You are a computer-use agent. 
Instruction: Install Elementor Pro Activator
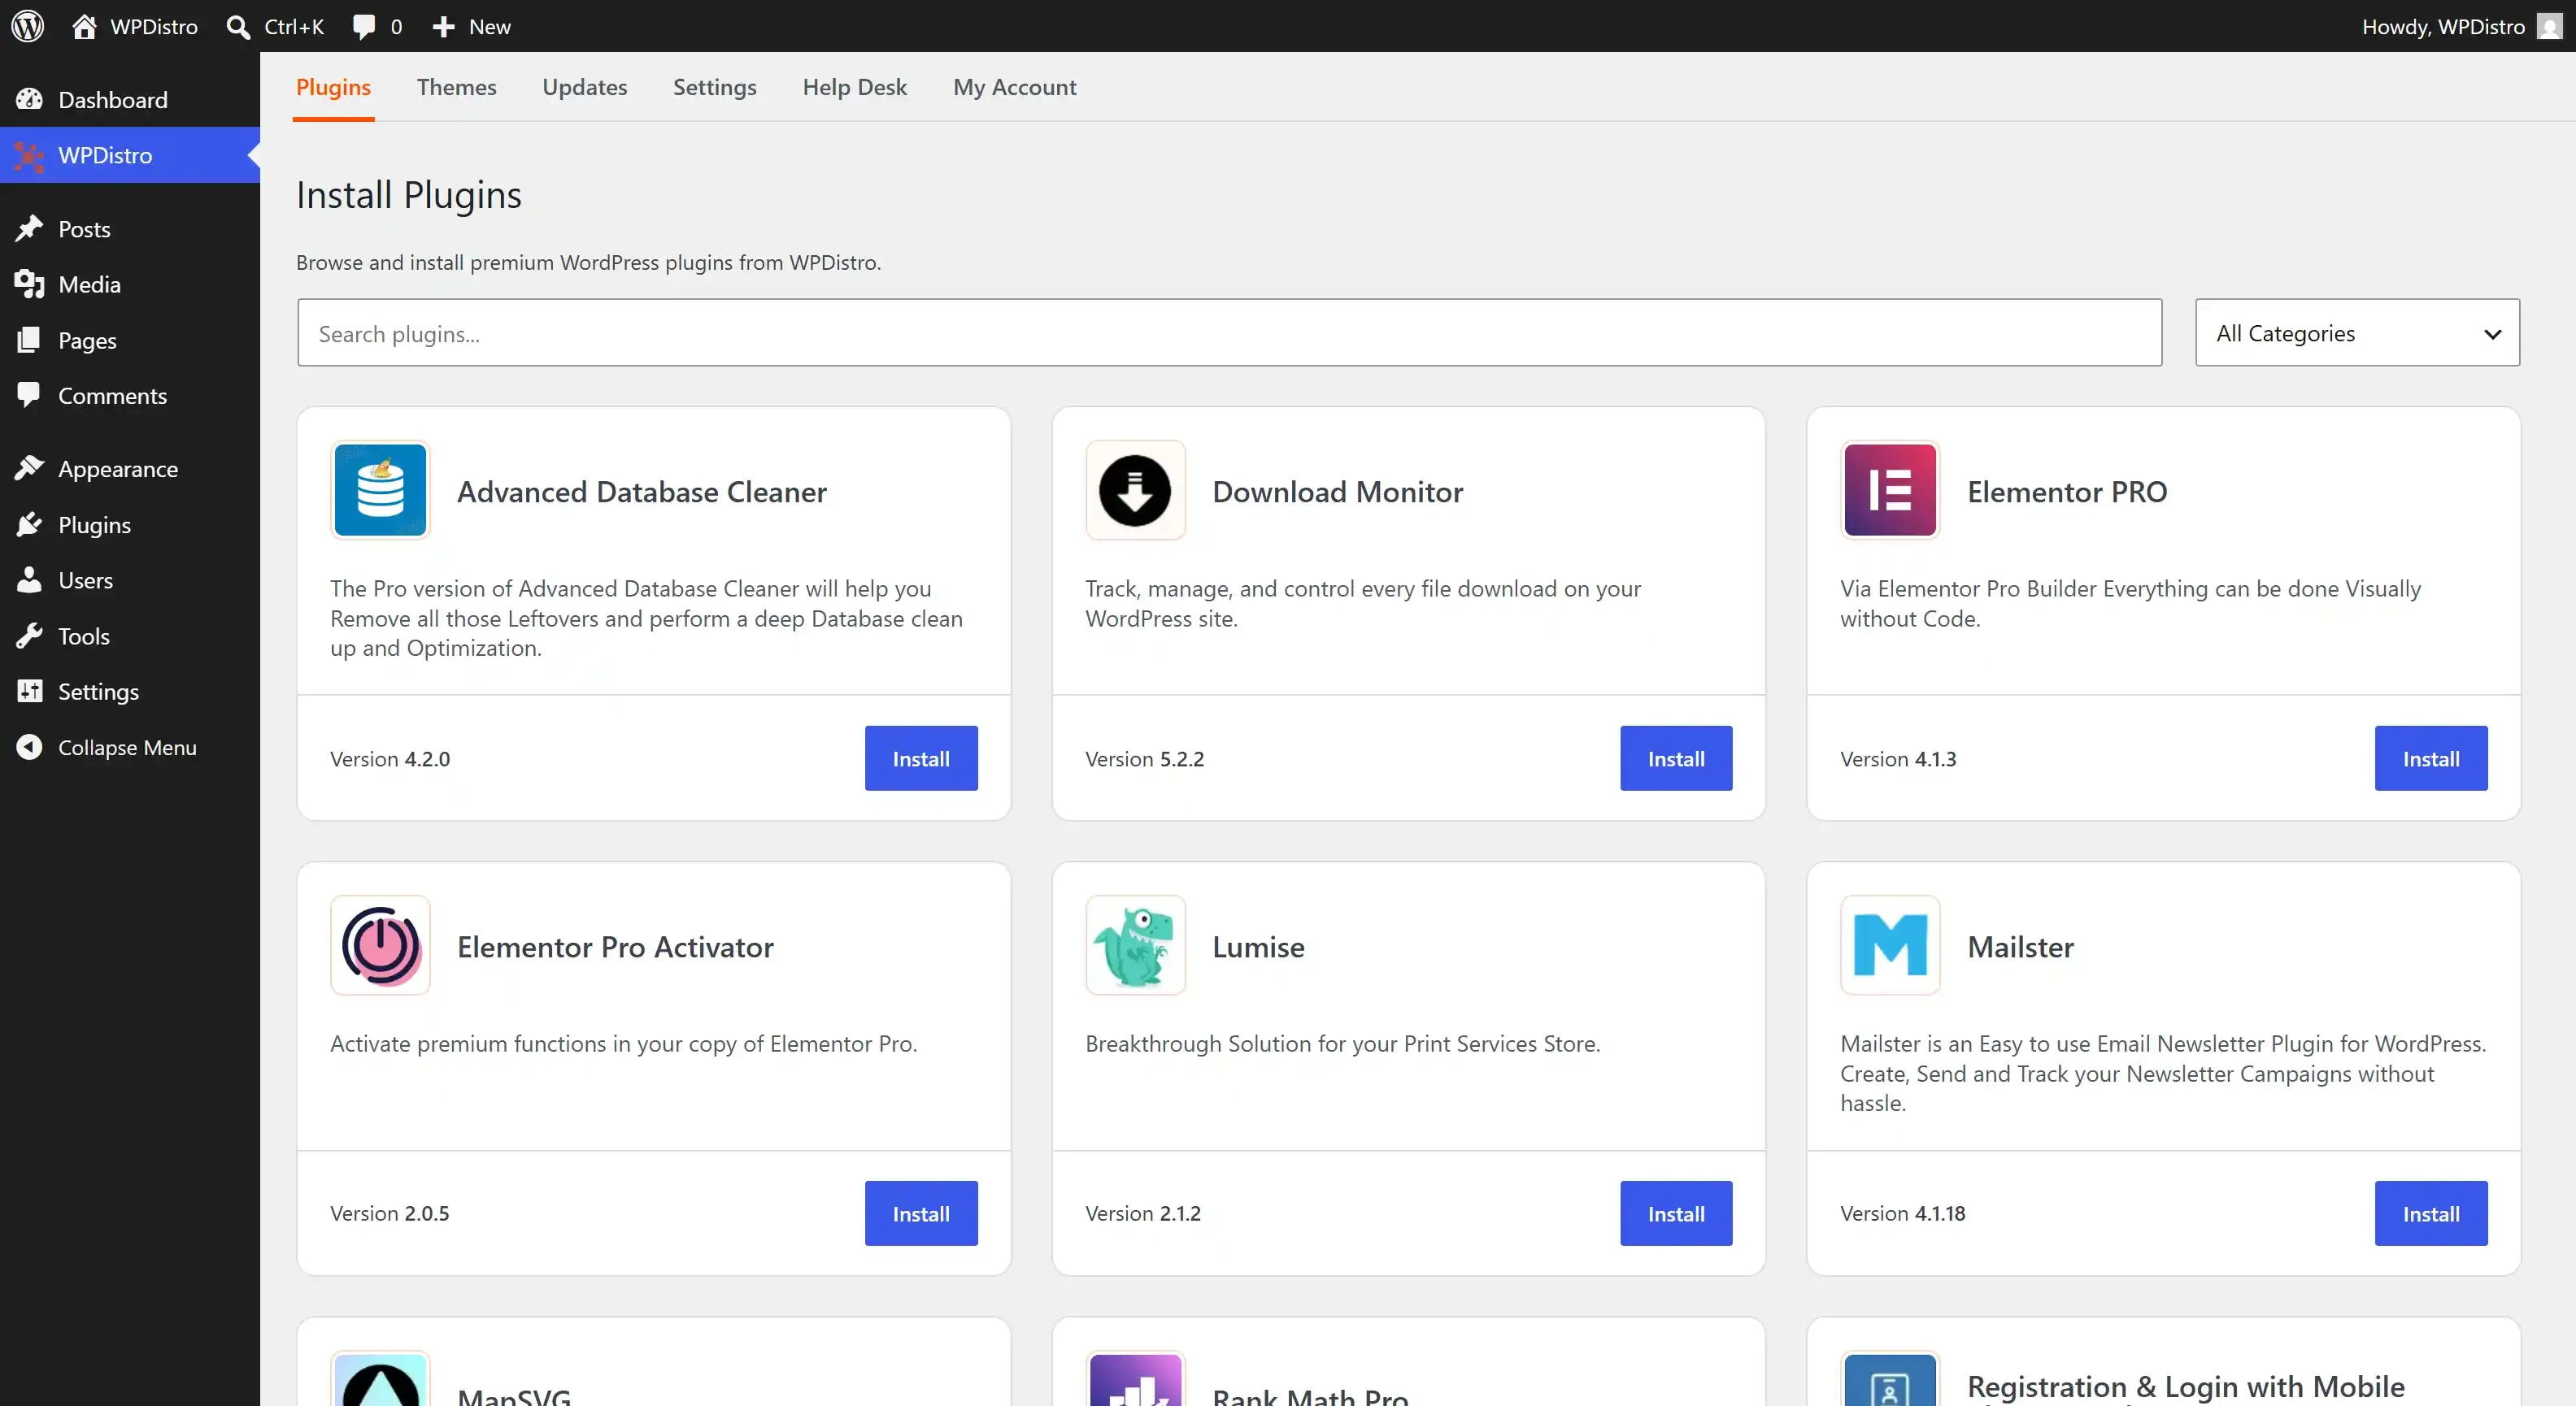tap(921, 1213)
